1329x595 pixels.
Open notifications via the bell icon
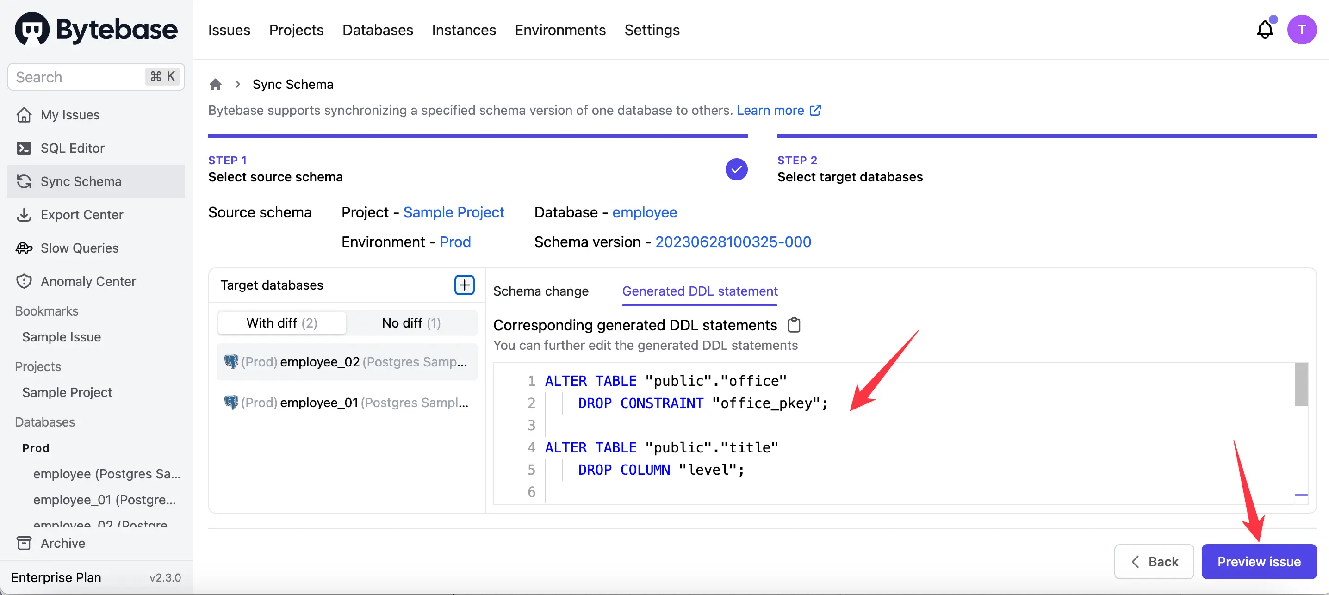click(x=1264, y=30)
